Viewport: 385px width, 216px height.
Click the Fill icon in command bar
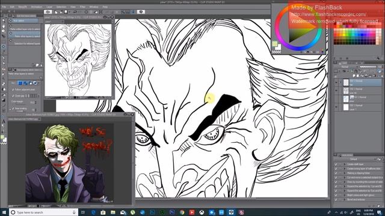96,12
